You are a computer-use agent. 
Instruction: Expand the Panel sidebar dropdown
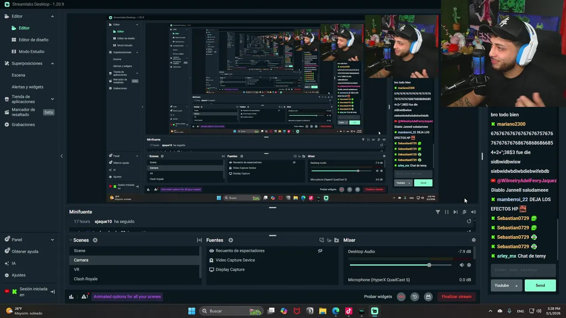pos(52,240)
